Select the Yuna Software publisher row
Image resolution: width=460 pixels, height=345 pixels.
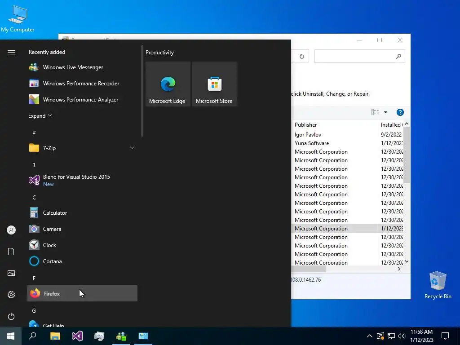point(312,143)
